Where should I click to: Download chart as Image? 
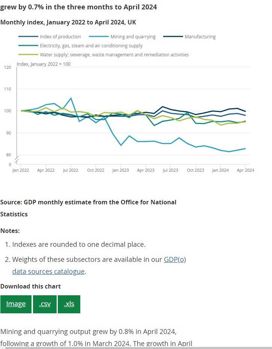pyautogui.click(x=16, y=304)
